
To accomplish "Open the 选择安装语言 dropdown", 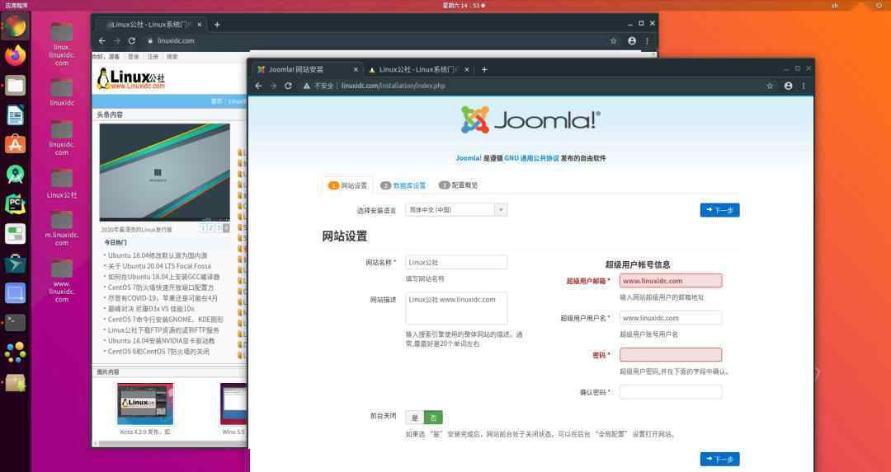I will tap(456, 210).
